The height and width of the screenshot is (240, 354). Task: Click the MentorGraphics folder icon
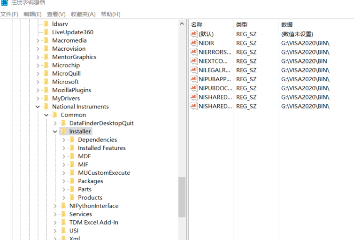click(x=46, y=57)
